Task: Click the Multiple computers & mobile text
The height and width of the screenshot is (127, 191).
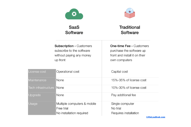Action: [76, 104]
